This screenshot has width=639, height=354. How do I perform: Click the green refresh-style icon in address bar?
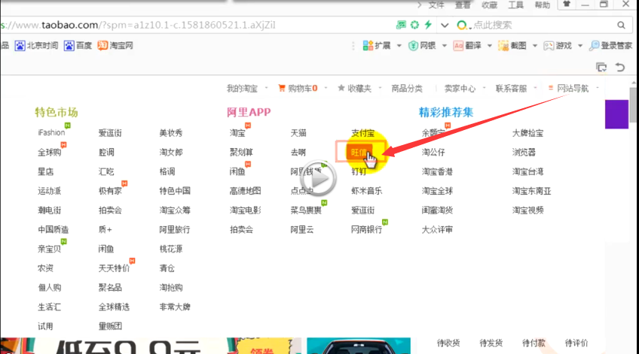pos(414,25)
